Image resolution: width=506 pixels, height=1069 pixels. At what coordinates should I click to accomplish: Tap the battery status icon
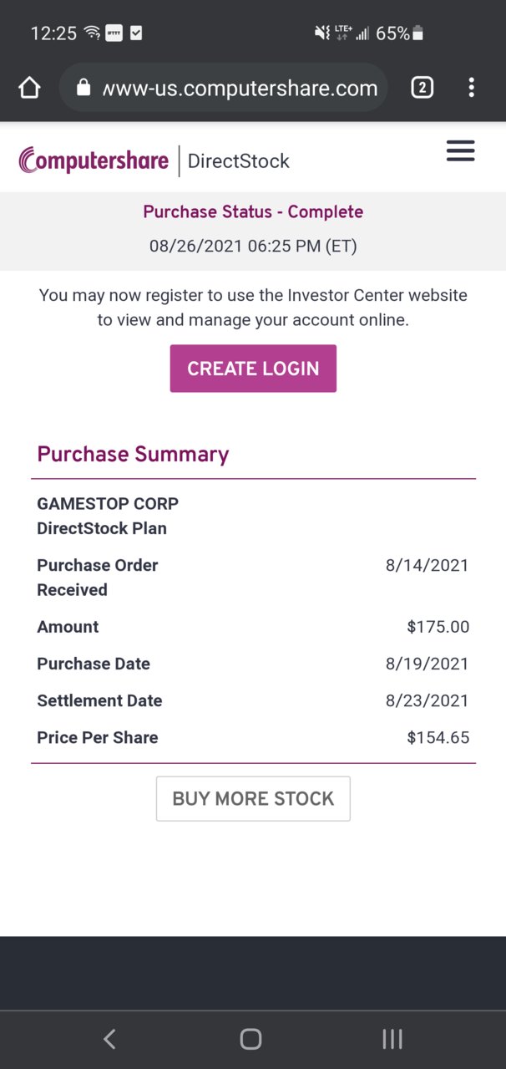coord(418,33)
